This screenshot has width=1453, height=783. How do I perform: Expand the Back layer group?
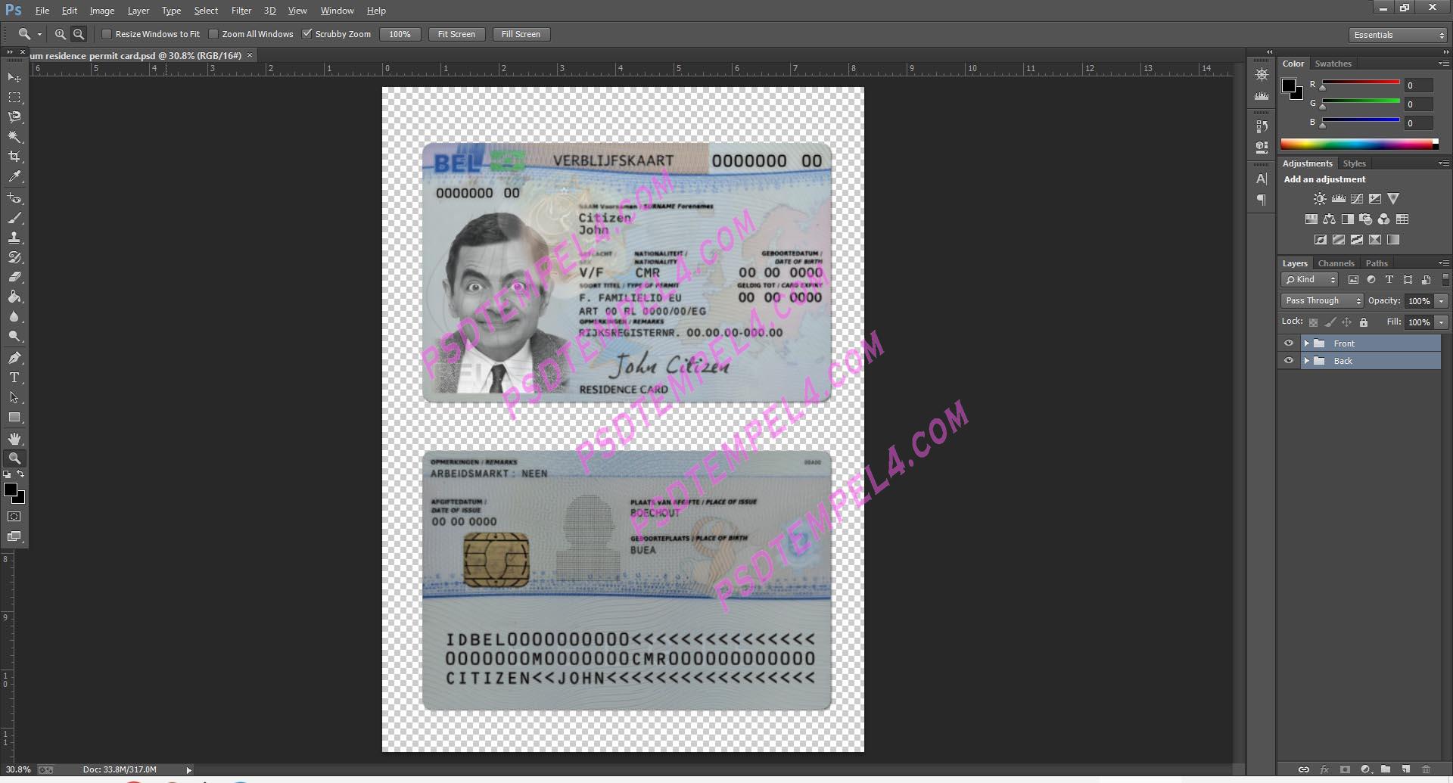click(1306, 361)
